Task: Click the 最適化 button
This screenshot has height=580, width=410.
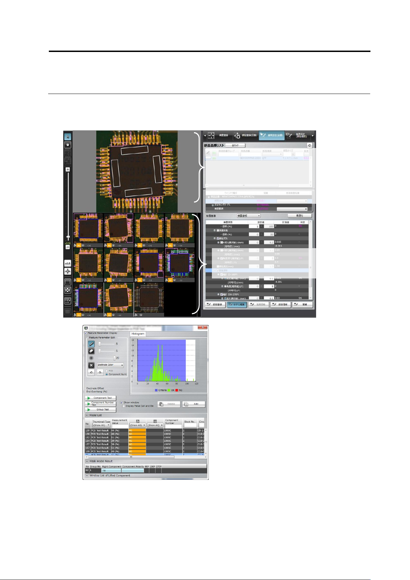Action: pyautogui.click(x=300, y=216)
